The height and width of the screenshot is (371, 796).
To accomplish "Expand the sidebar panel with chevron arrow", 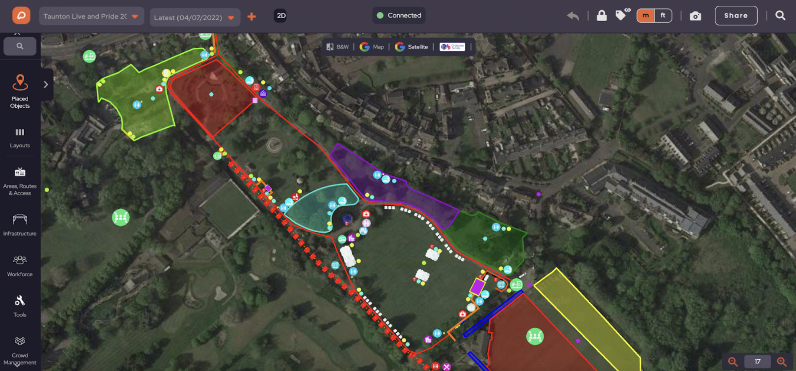I will tap(46, 85).
